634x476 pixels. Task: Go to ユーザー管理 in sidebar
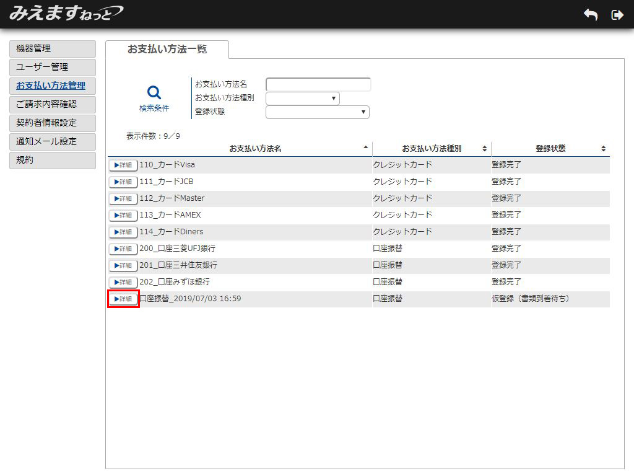(53, 68)
